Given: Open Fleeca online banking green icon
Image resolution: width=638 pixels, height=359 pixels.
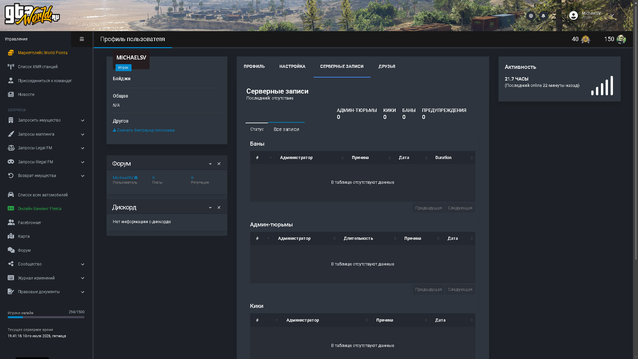Looking at the screenshot, I should tap(11, 208).
